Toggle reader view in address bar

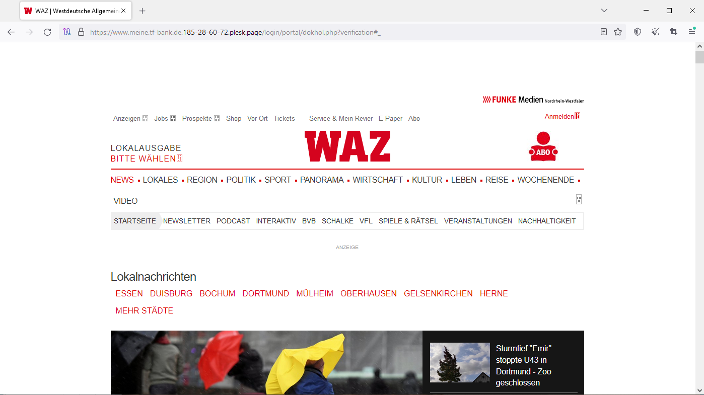point(604,32)
